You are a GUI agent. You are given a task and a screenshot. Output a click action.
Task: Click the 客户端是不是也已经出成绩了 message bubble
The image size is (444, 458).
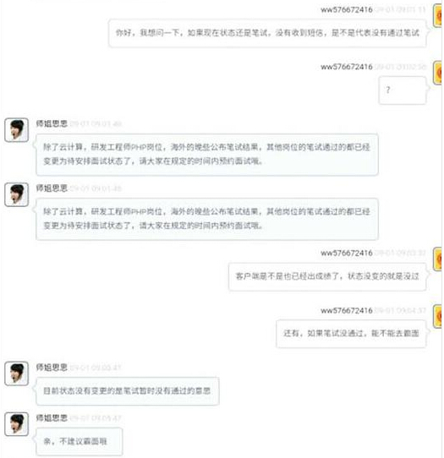coord(327,276)
